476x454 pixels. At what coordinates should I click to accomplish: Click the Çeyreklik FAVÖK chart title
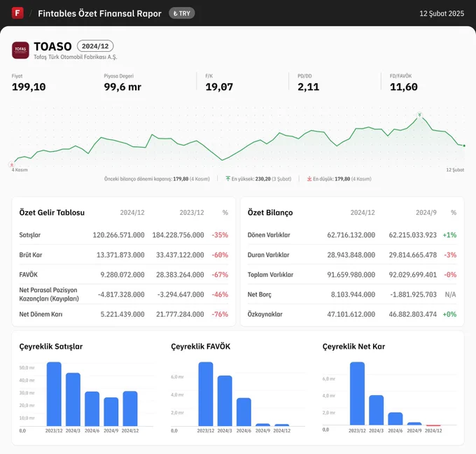pos(201,346)
